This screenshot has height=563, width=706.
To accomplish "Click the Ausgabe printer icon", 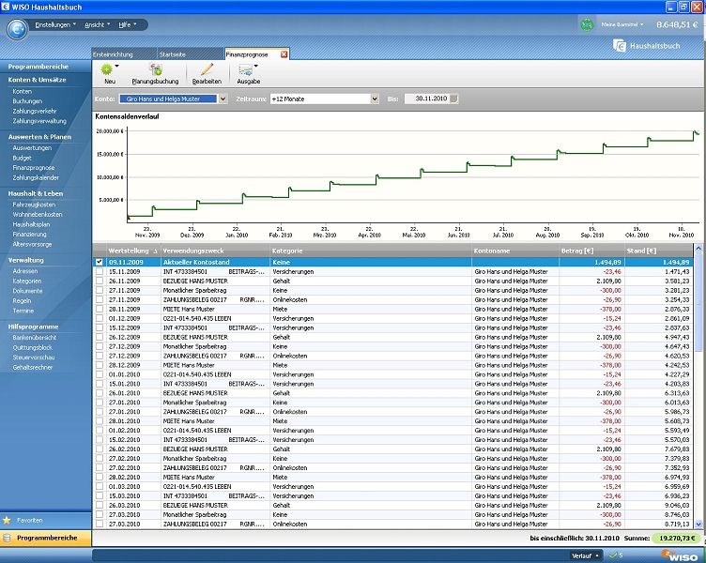I will (x=247, y=70).
